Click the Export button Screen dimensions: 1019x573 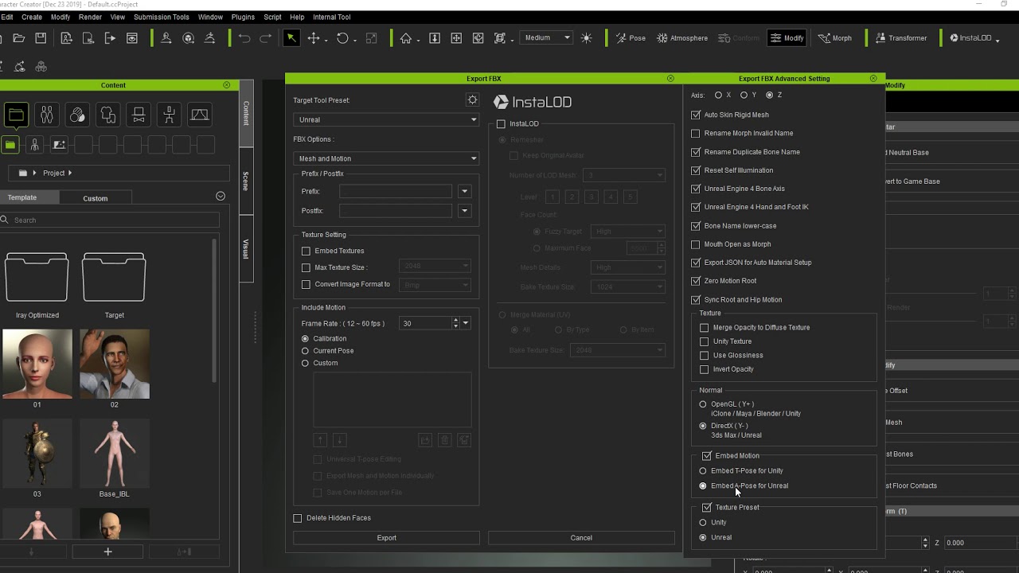386,538
